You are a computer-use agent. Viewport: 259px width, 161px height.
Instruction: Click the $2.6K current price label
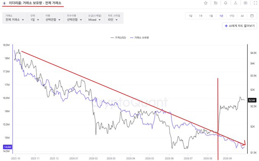(252, 100)
